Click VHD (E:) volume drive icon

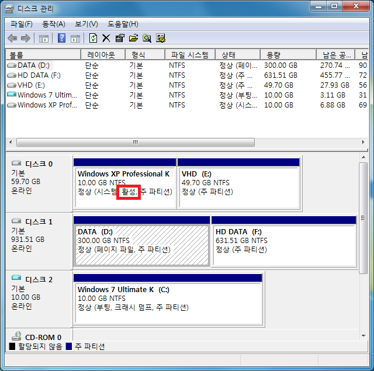(x=12, y=85)
